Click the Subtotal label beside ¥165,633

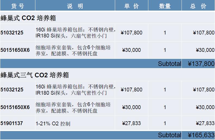[x=170, y=135]
